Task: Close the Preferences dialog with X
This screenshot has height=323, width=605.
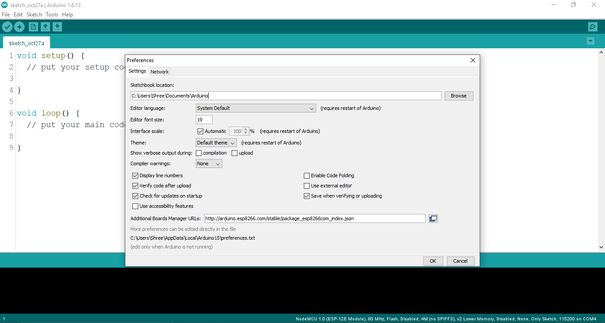Action: (473, 60)
